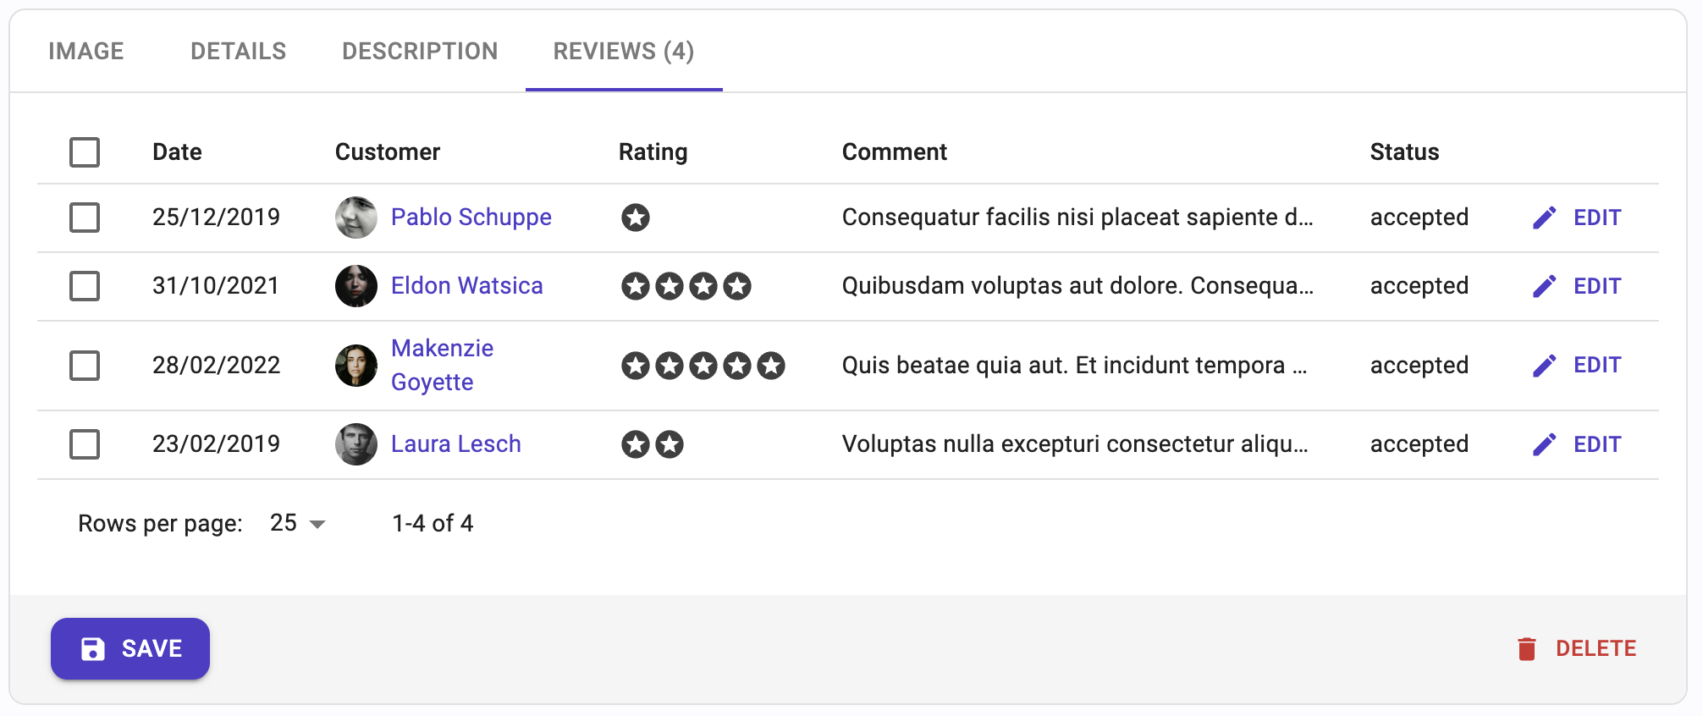Image resolution: width=1703 pixels, height=716 pixels.
Task: Click the edit pencil icon on Pablo Schuppe's review
Action: point(1545,218)
